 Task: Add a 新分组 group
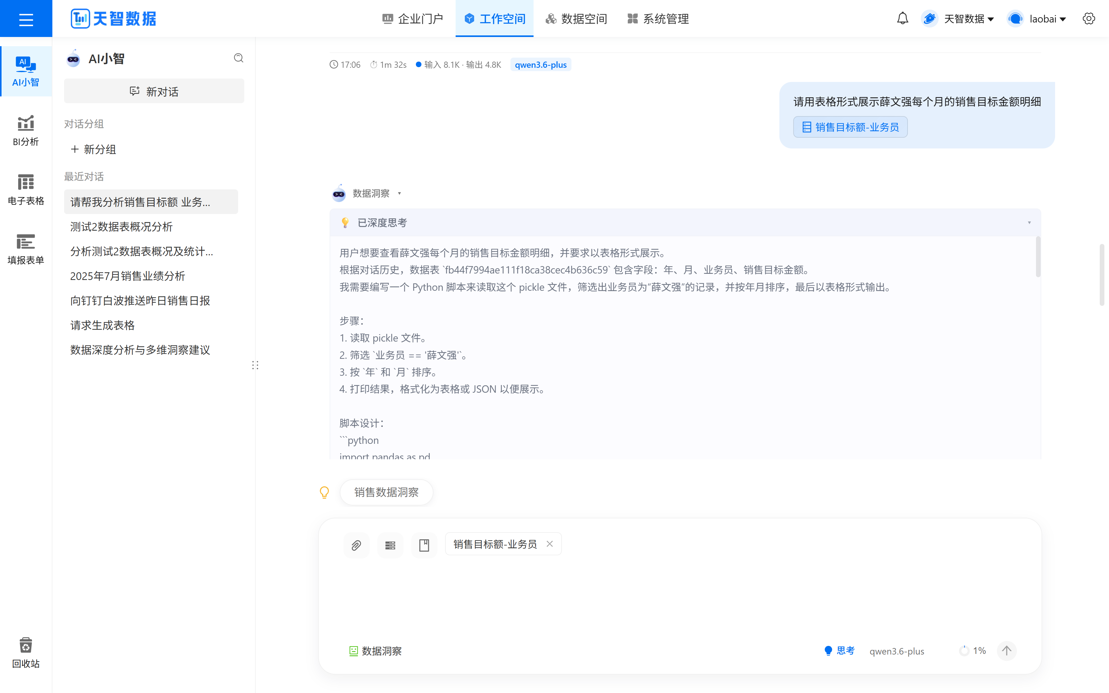tap(93, 149)
